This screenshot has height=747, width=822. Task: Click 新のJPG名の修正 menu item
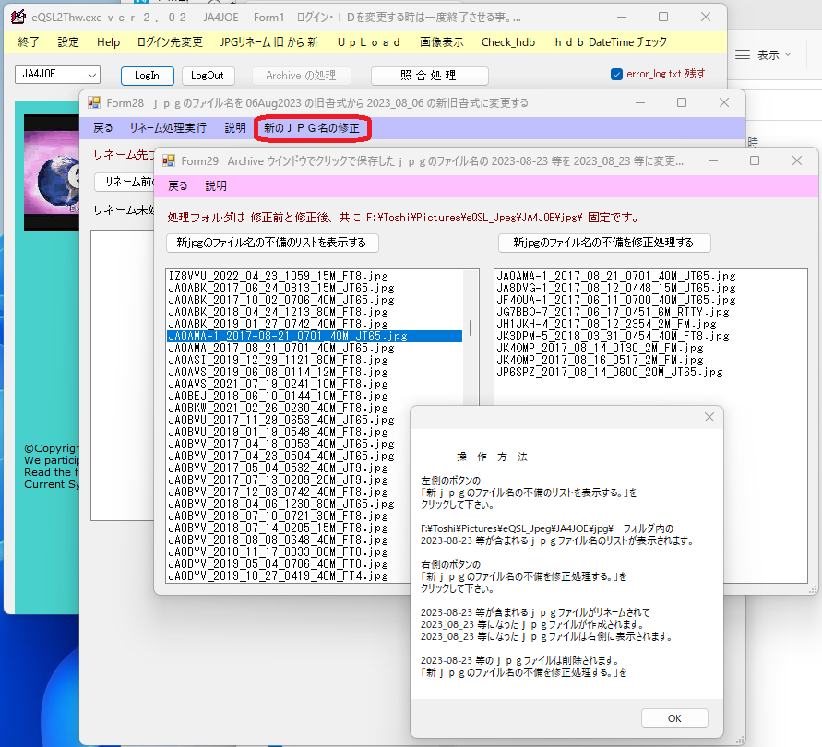(312, 128)
